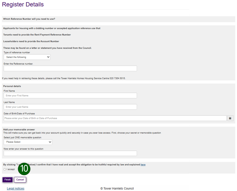
Task: Expand the Type of reference number dropdown
Action: (27, 57)
